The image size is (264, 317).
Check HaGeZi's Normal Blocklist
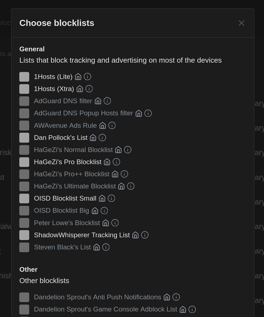click(x=24, y=150)
